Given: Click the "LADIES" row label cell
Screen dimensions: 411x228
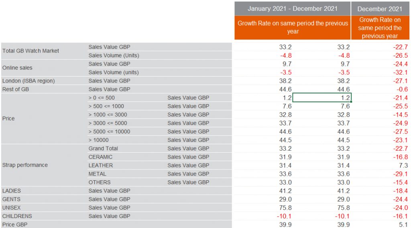Looking at the screenshot, I should pos(11,191).
